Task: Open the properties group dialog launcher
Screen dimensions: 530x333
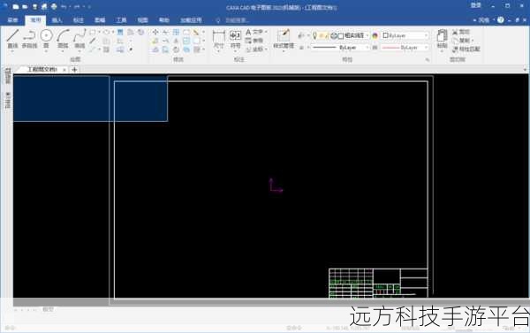Action: pyautogui.click(x=428, y=60)
